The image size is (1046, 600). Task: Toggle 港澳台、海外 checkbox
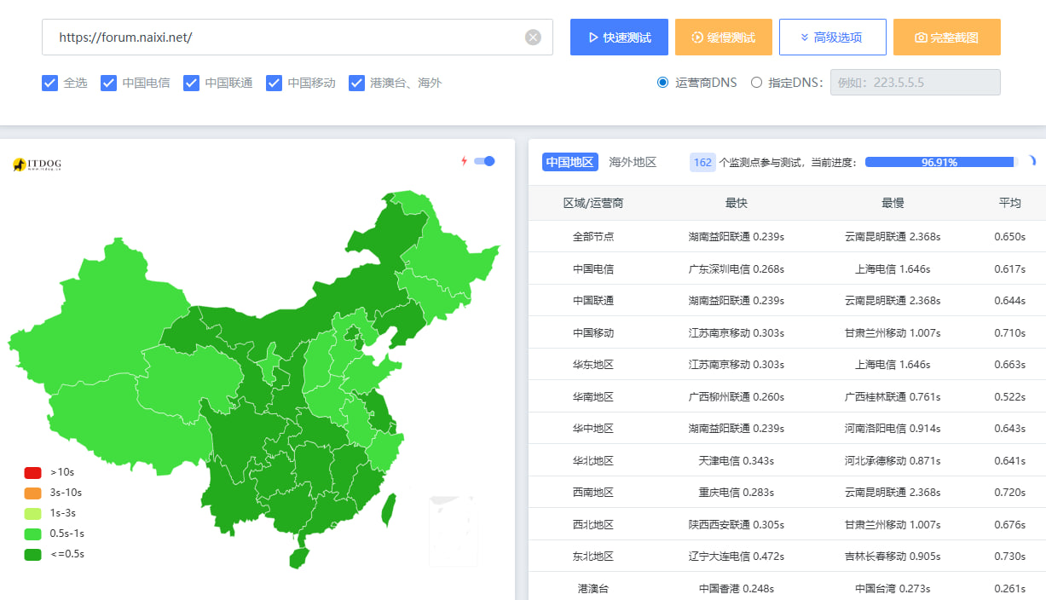(x=356, y=83)
